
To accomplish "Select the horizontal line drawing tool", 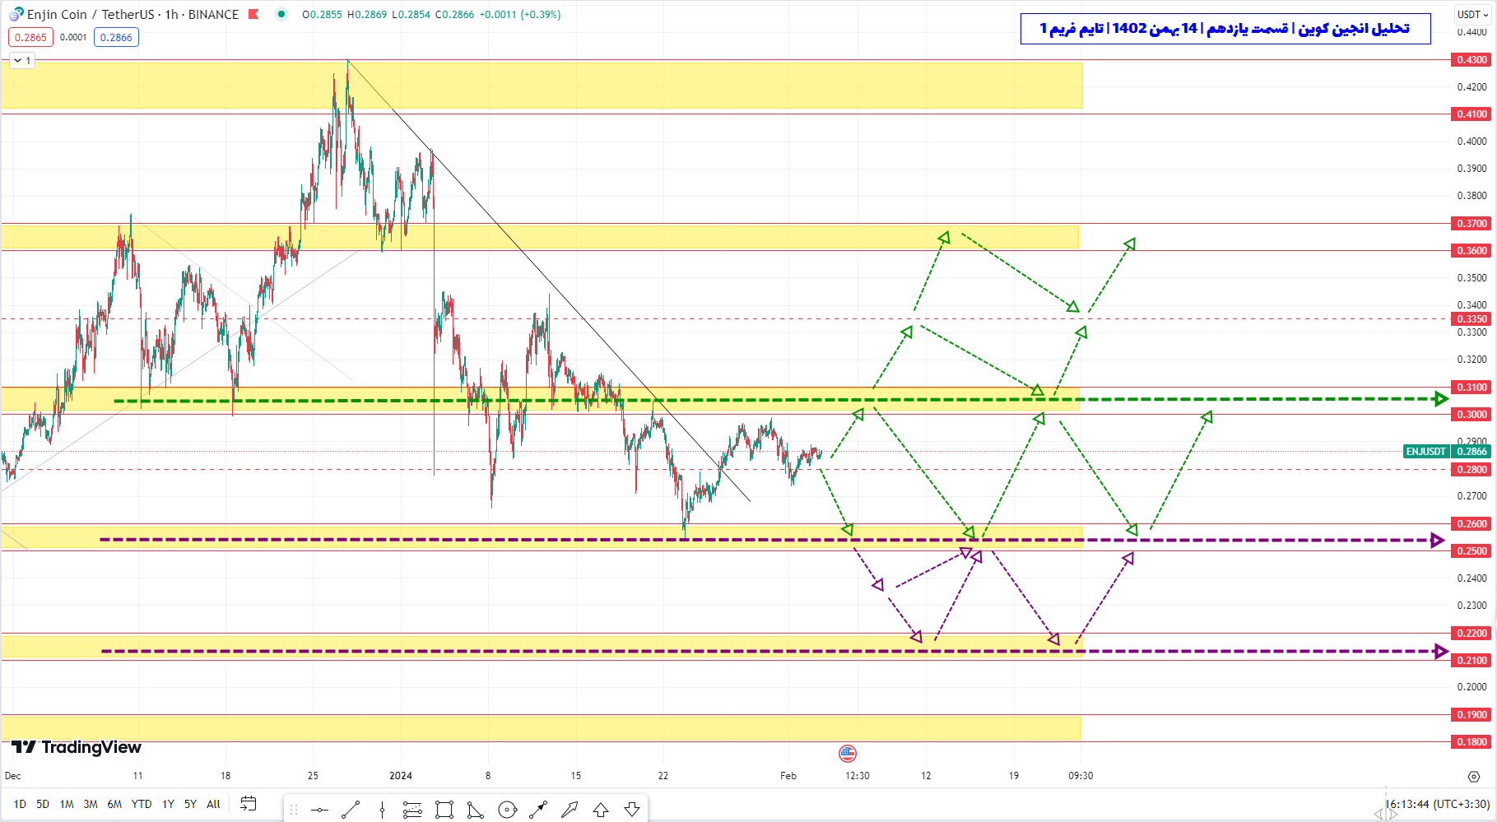I will click(x=319, y=810).
